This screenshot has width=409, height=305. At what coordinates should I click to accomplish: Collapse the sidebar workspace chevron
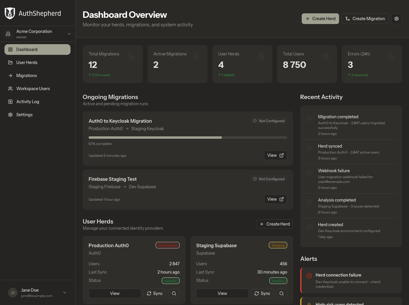click(69, 33)
